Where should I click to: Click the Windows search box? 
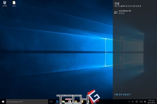[27, 102]
